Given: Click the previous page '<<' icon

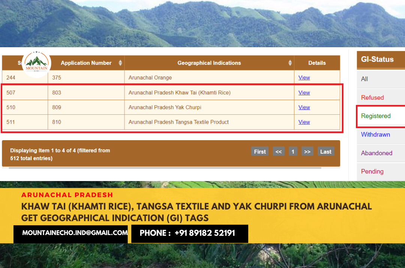Looking at the screenshot, I should coord(279,151).
